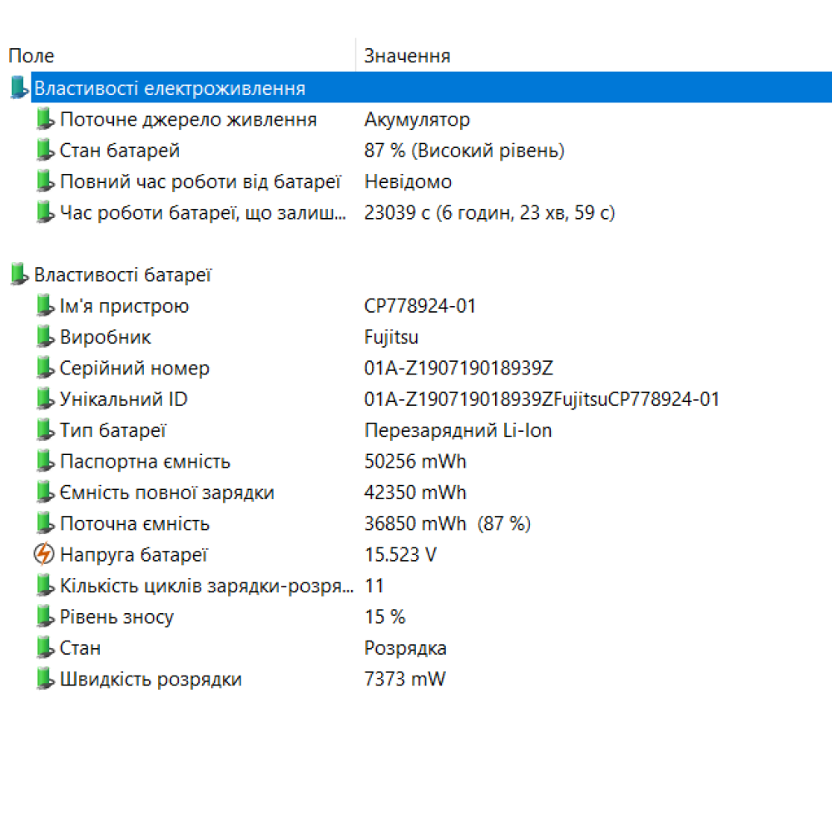The width and height of the screenshot is (832, 832).
Task: Select the Унікальний ID label
Action: (124, 399)
